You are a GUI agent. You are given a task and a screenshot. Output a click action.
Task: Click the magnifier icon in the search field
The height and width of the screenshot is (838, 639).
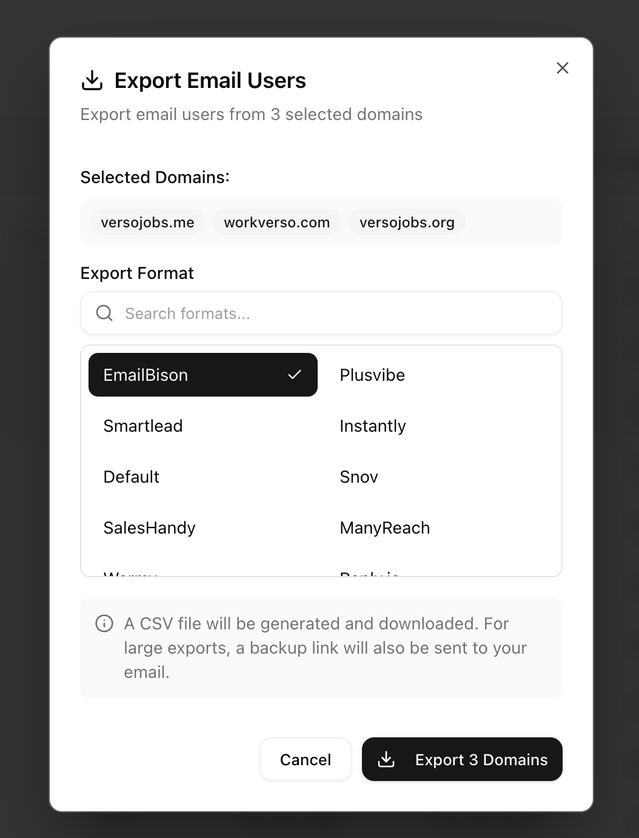[x=104, y=313]
